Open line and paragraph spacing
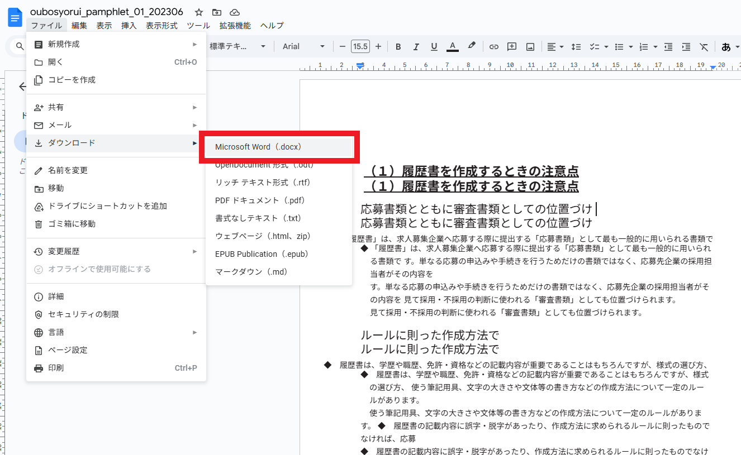This screenshot has width=741, height=455. [x=576, y=46]
